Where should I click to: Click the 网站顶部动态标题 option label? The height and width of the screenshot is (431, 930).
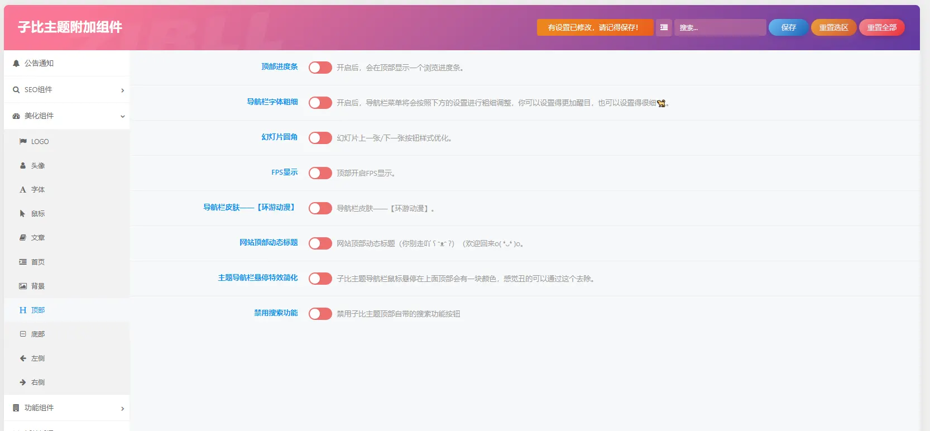pyautogui.click(x=269, y=242)
